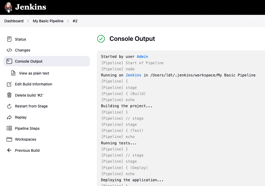265x186 pixels.
Task: Click the Edit Build Information pencil icon
Action: coord(9,84)
